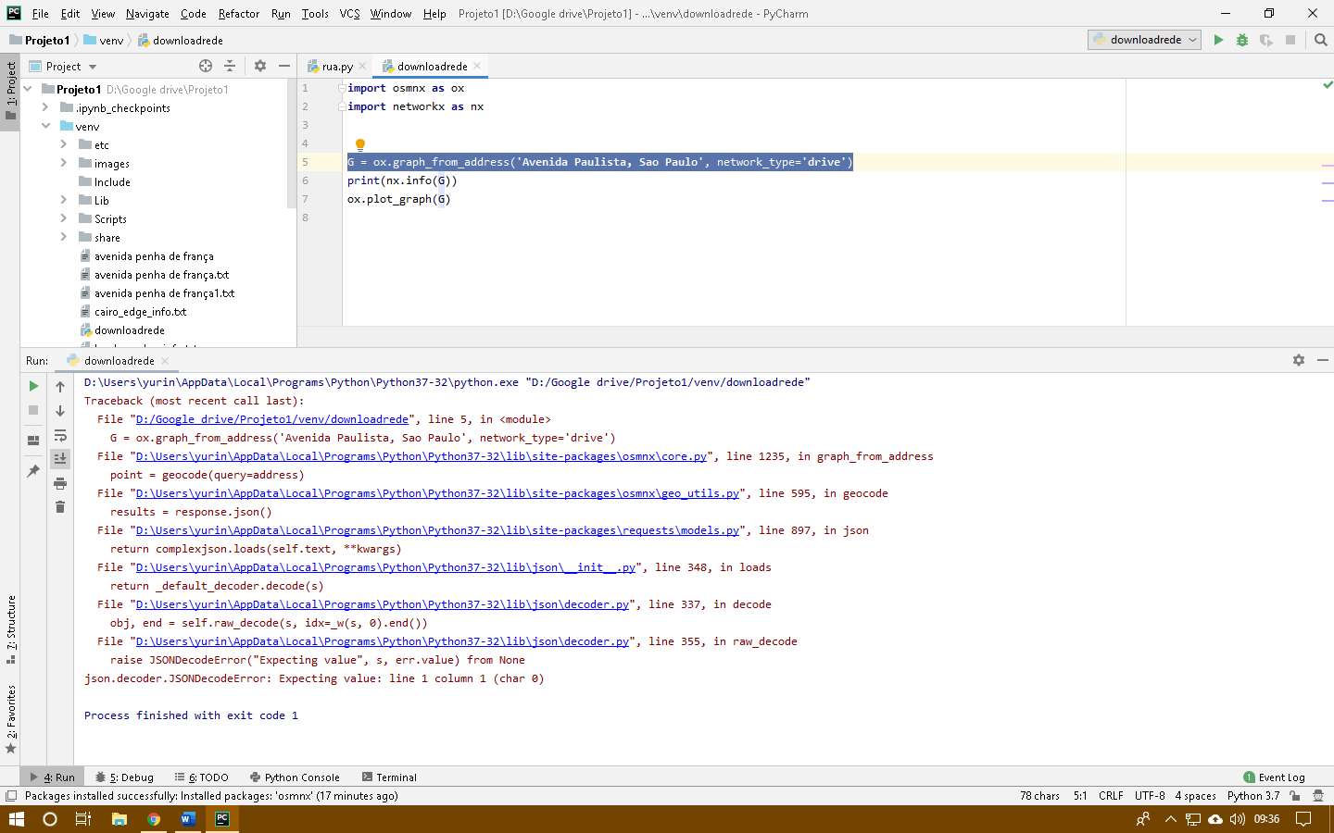Open the 6: TODO tool window
Screen dimensions: 1334x833
[202, 777]
